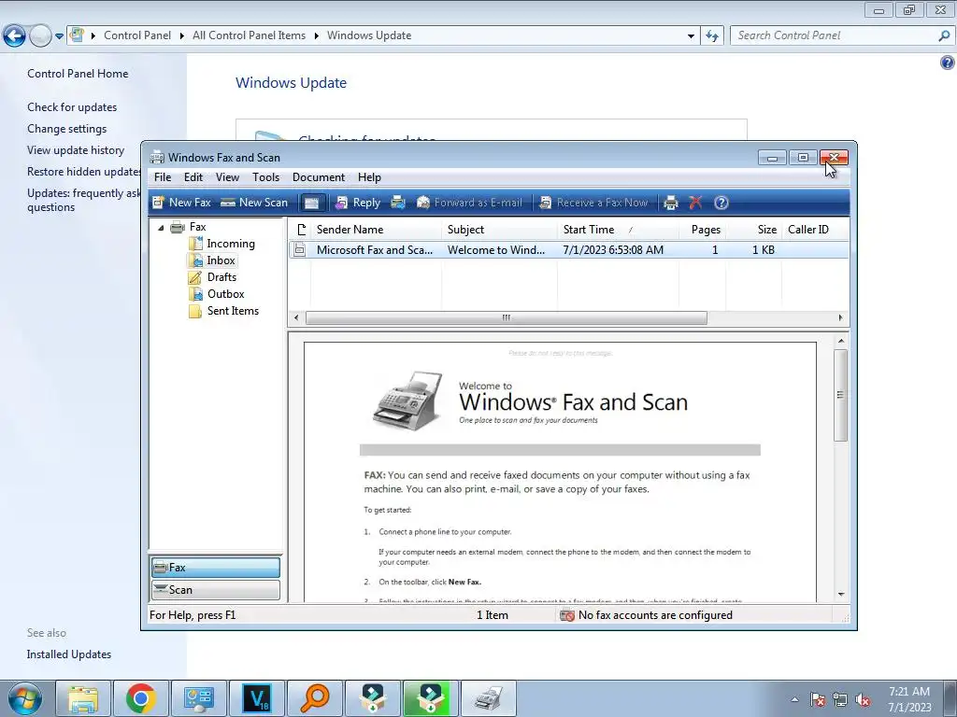Click Receive a Fax Now
957x717 pixels.
[593, 203]
